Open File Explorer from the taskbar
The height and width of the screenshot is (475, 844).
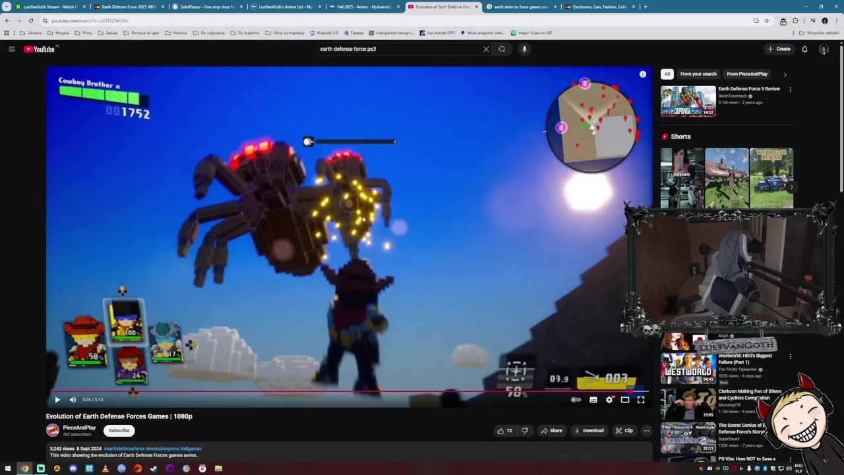[x=218, y=468]
